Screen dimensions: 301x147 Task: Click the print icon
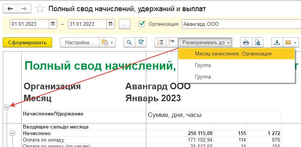pos(246,42)
